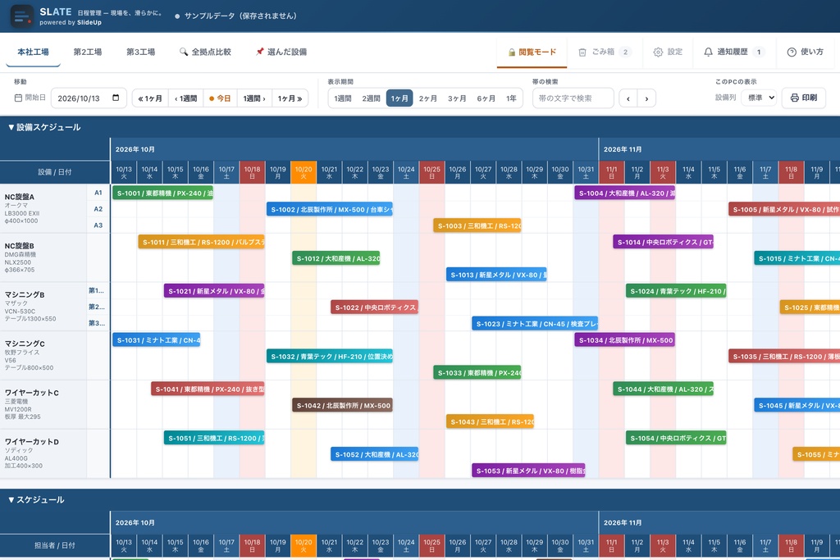Switch to the 第2工場 tab
The height and width of the screenshot is (560, 840).
tap(87, 52)
